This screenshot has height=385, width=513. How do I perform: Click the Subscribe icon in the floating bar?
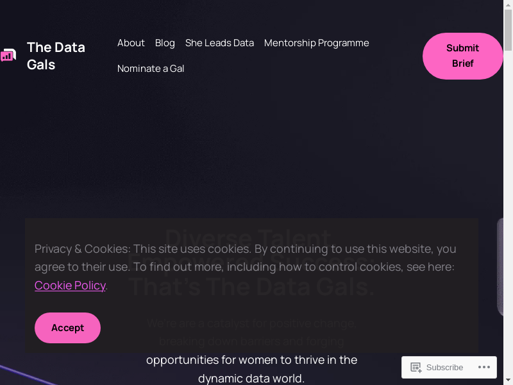point(416,368)
